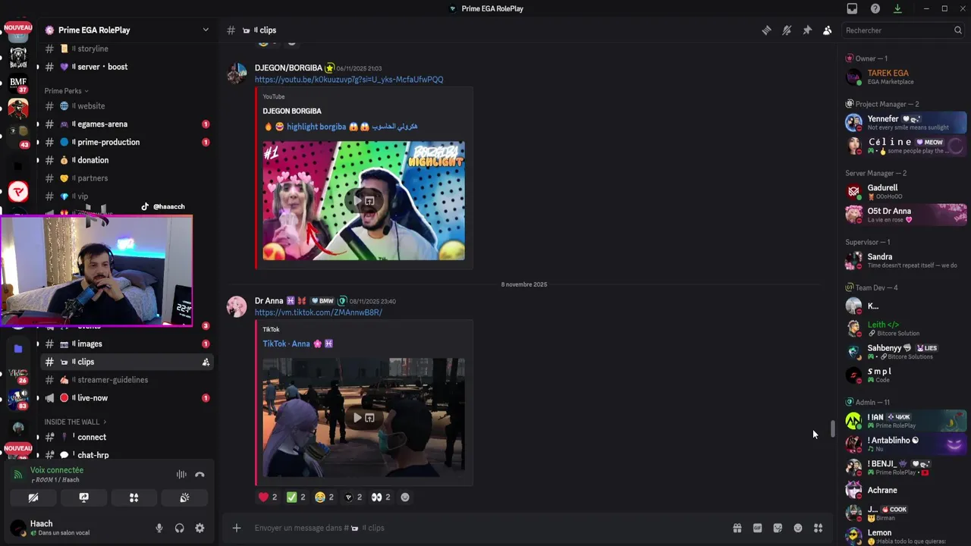Image resolution: width=971 pixels, height=546 pixels.
Task: Toggle channel notification mute bell icon
Action: pyautogui.click(x=787, y=30)
